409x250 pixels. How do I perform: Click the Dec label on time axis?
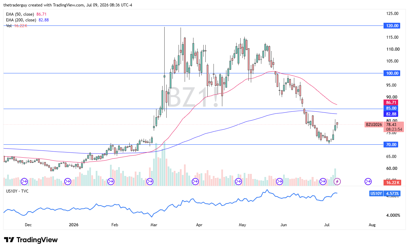(x=28, y=225)
